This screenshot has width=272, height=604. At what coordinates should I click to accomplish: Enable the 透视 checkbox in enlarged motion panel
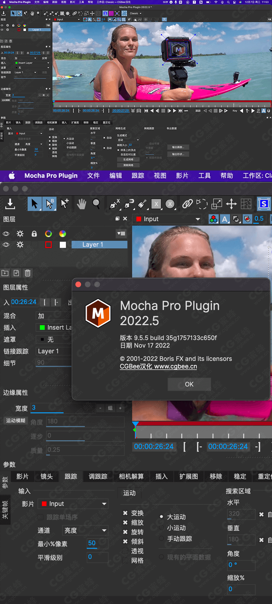[x=125, y=551]
